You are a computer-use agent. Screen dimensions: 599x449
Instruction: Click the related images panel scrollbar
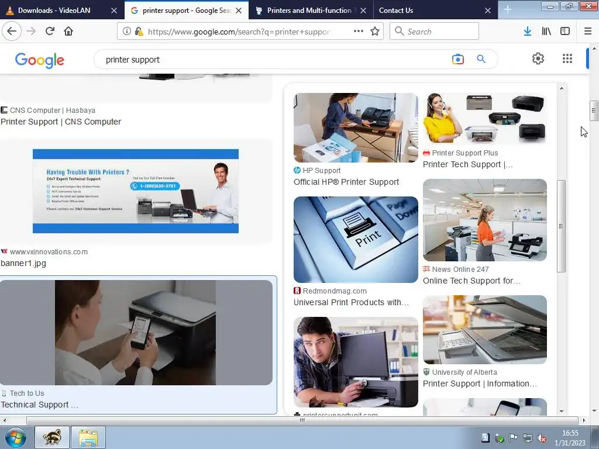[561, 226]
